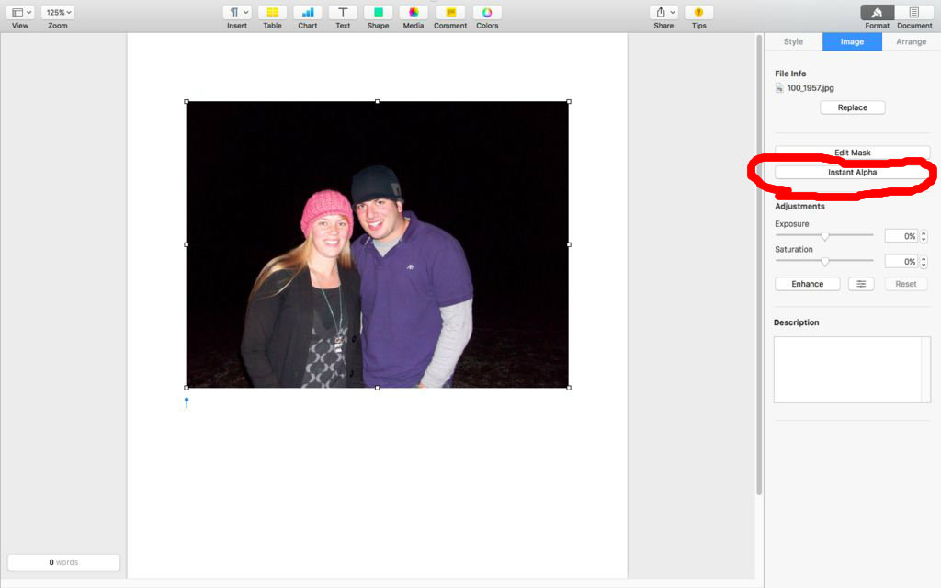This screenshot has width=941, height=588.
Task: Switch to the Document inspector
Action: pos(914,12)
